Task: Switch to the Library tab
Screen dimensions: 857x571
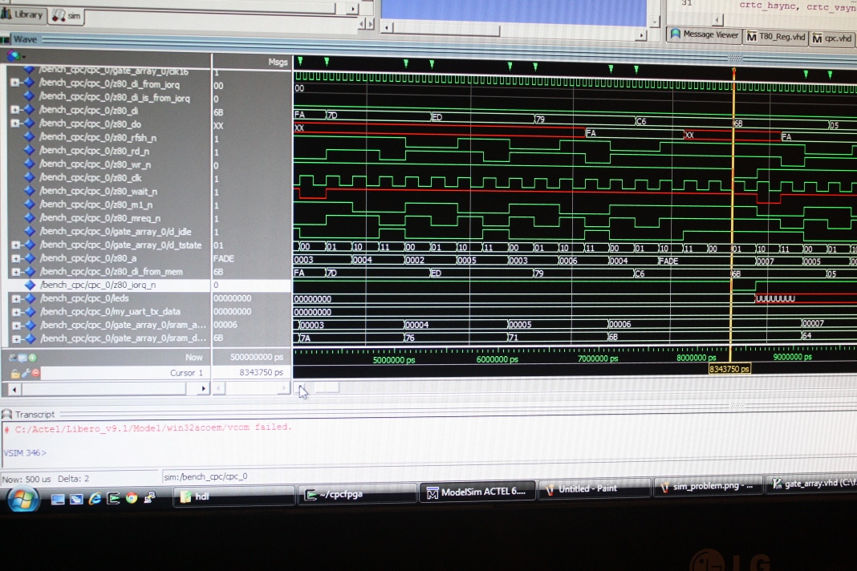Action: (23, 14)
